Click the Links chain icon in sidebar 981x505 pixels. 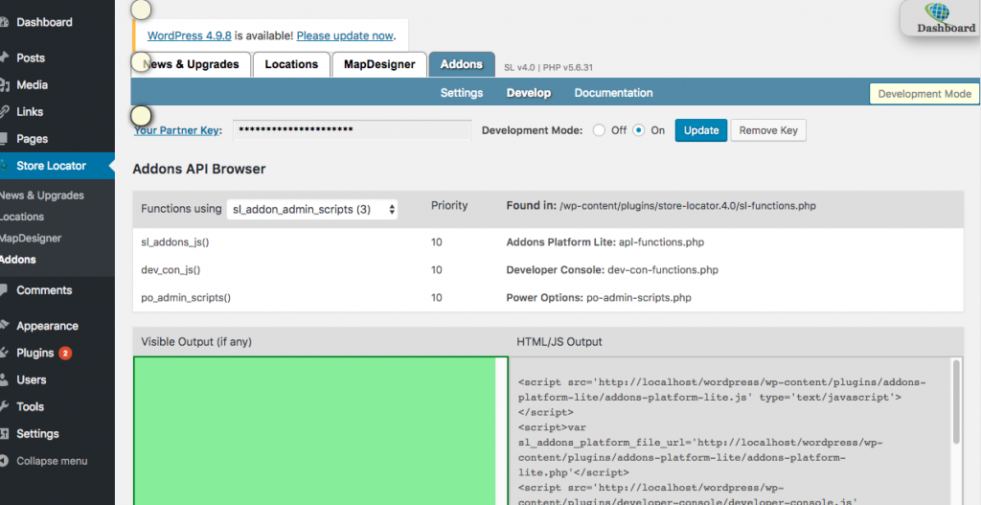(5, 112)
